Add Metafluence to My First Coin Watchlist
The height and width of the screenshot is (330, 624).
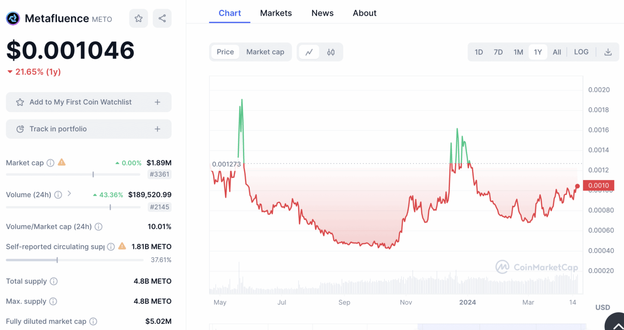pyautogui.click(x=89, y=102)
